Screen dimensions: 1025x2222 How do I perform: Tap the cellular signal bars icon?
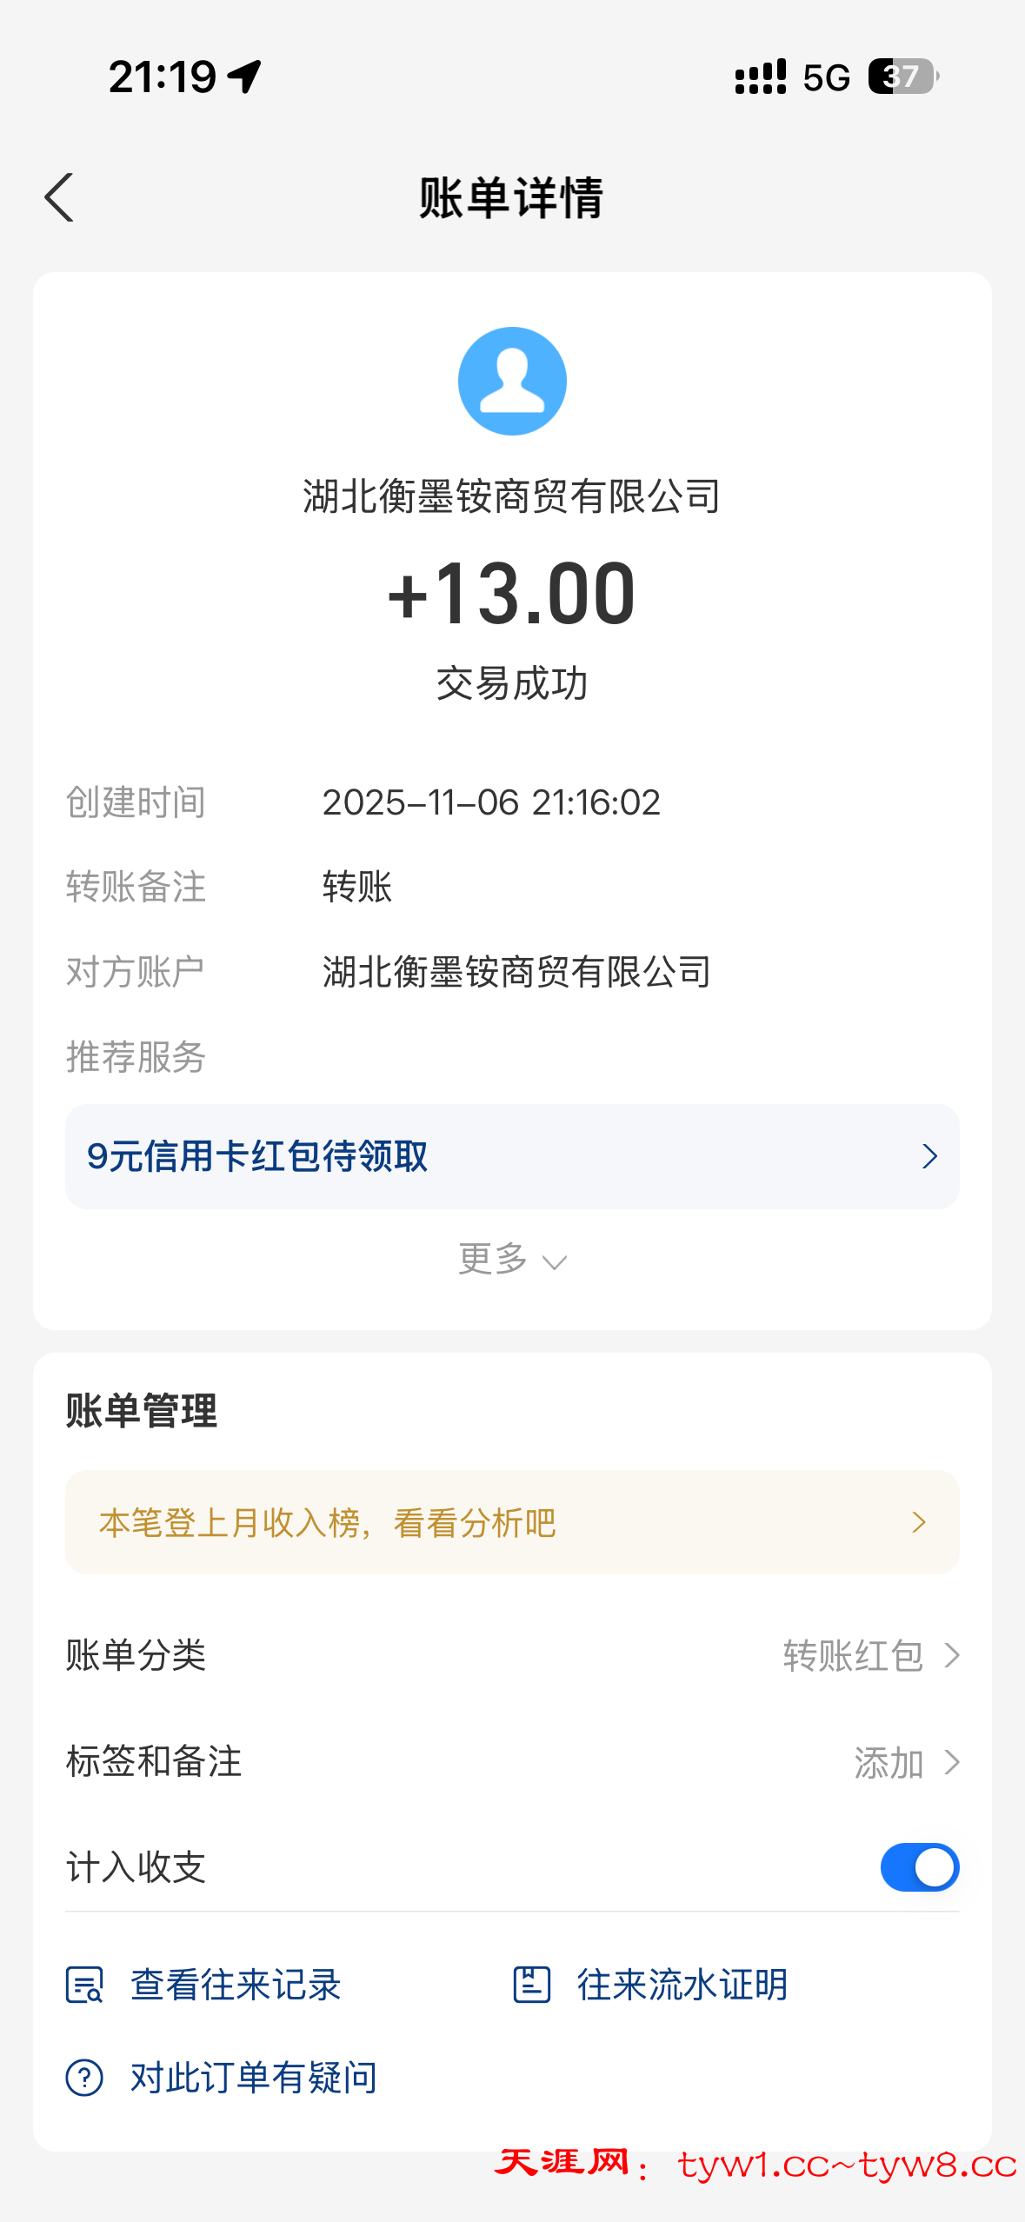[760, 77]
